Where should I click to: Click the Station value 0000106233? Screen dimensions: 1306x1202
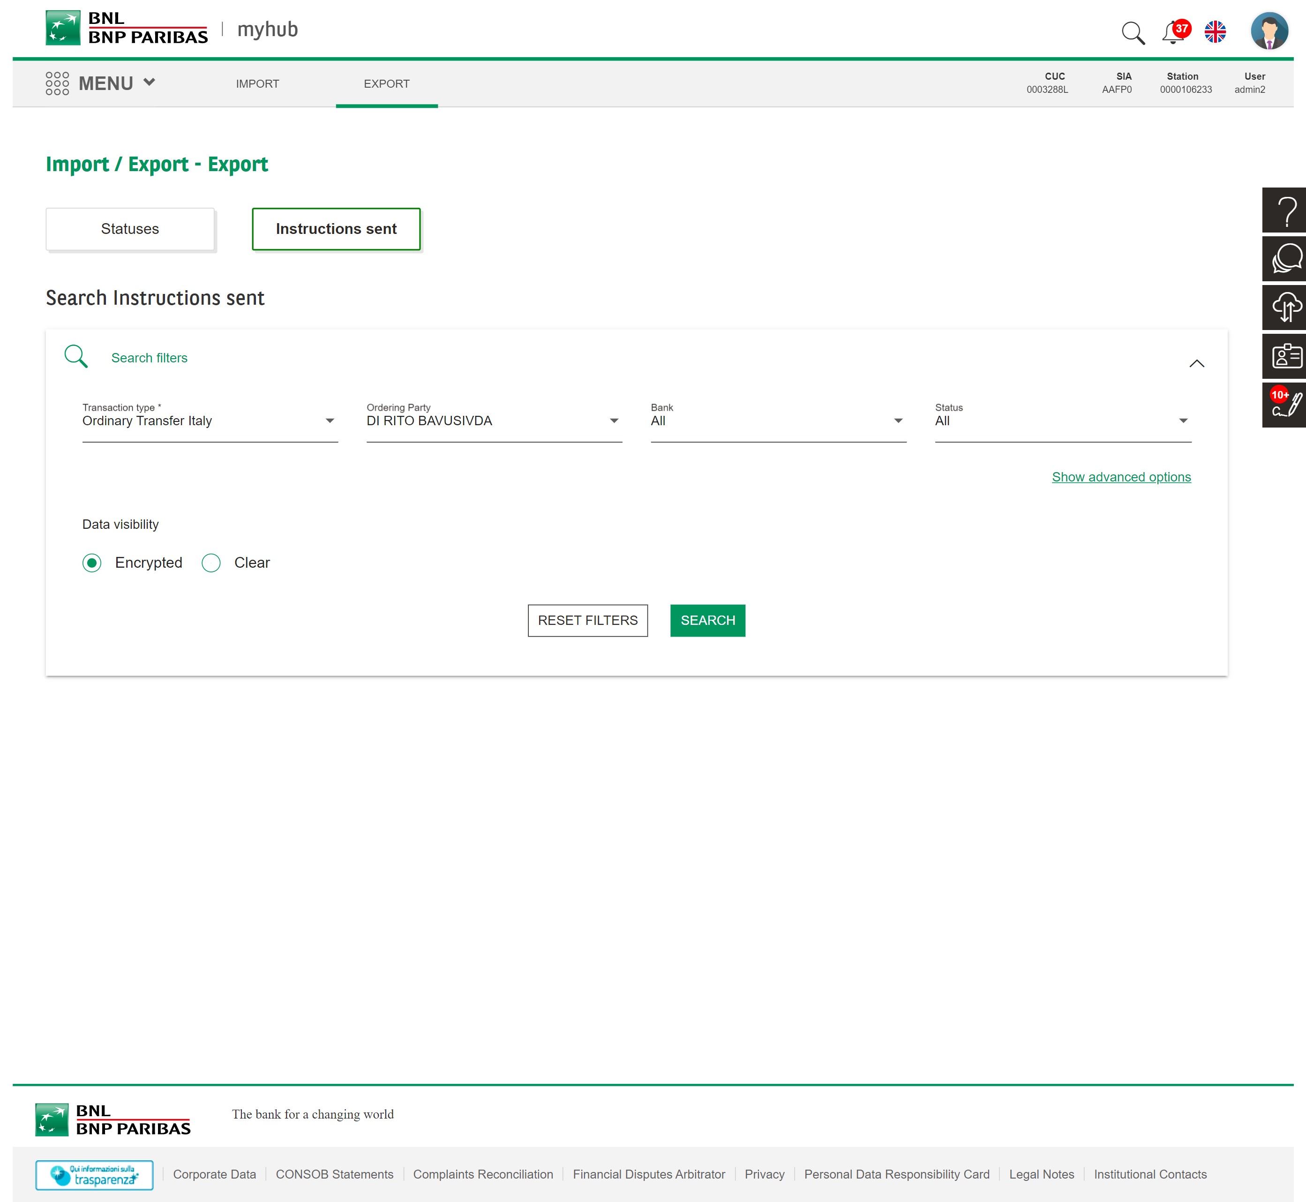point(1186,90)
